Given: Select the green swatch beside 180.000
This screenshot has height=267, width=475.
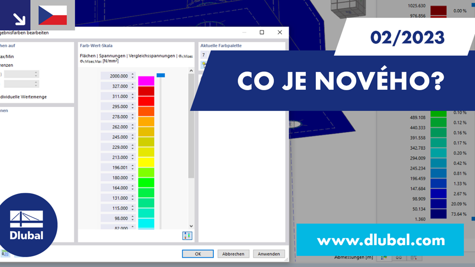Looking at the screenshot, I should click(x=146, y=183).
